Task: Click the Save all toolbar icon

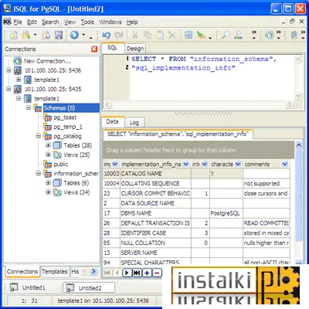Action: tap(46, 35)
